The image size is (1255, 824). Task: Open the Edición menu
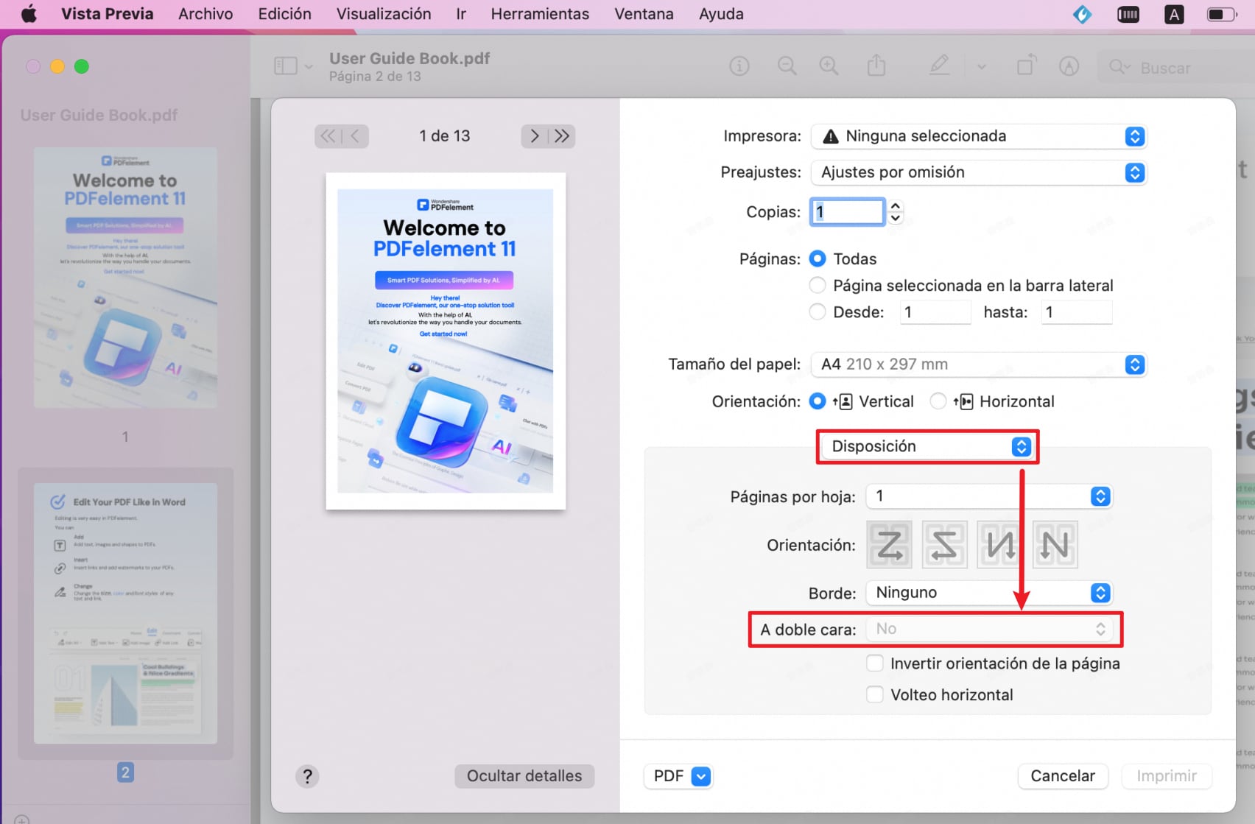coord(284,14)
